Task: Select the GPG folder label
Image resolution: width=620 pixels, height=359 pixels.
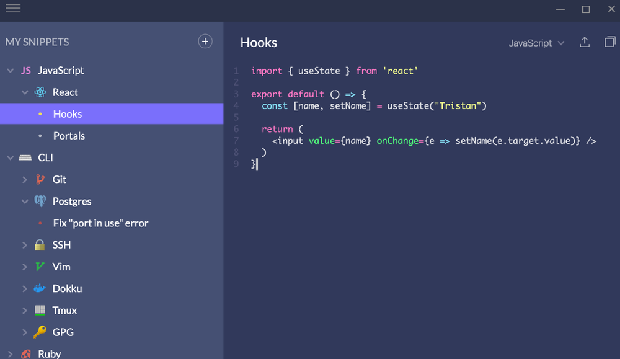Action: 63,332
